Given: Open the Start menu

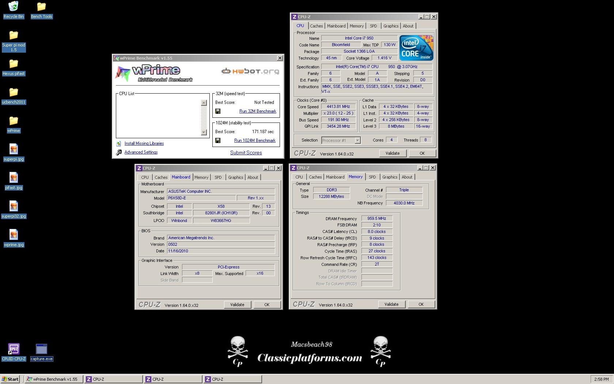Looking at the screenshot, I should [10, 379].
